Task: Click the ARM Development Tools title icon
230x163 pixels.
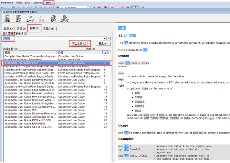Action: click(4, 12)
